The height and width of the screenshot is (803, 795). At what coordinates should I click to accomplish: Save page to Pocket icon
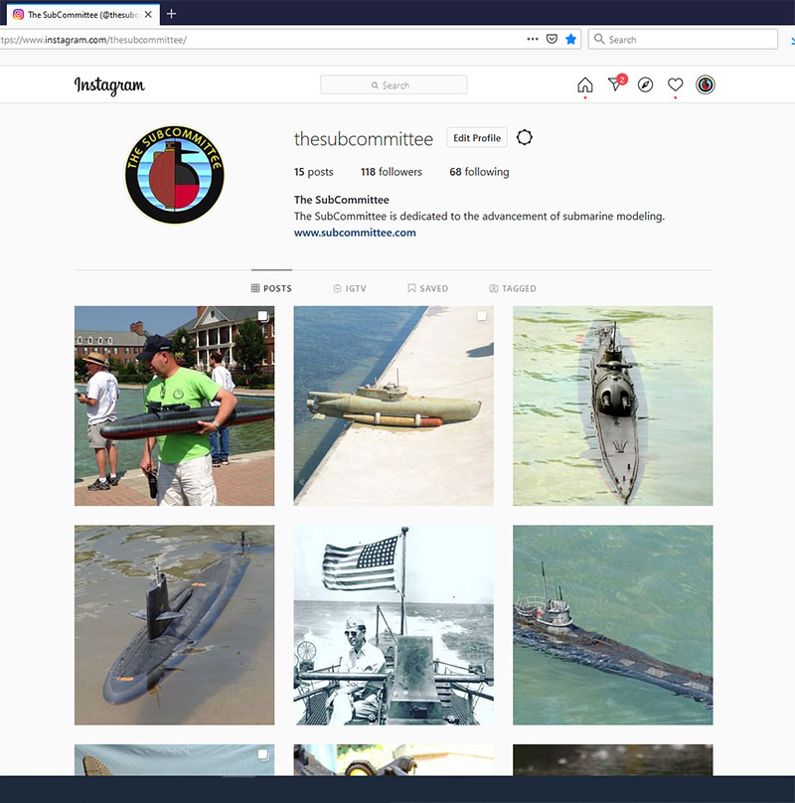pyautogui.click(x=552, y=40)
